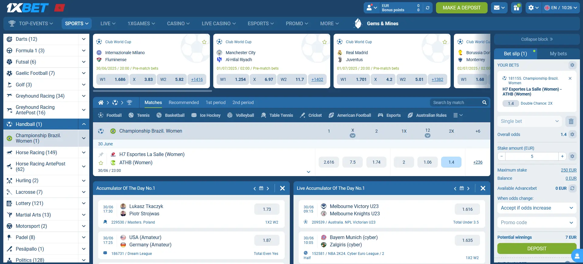583x264 pixels.
Task: Collapse the Handball category
Action: (84, 124)
